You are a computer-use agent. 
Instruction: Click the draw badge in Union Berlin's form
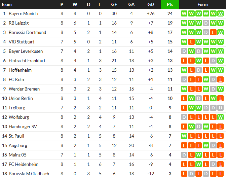198,99
